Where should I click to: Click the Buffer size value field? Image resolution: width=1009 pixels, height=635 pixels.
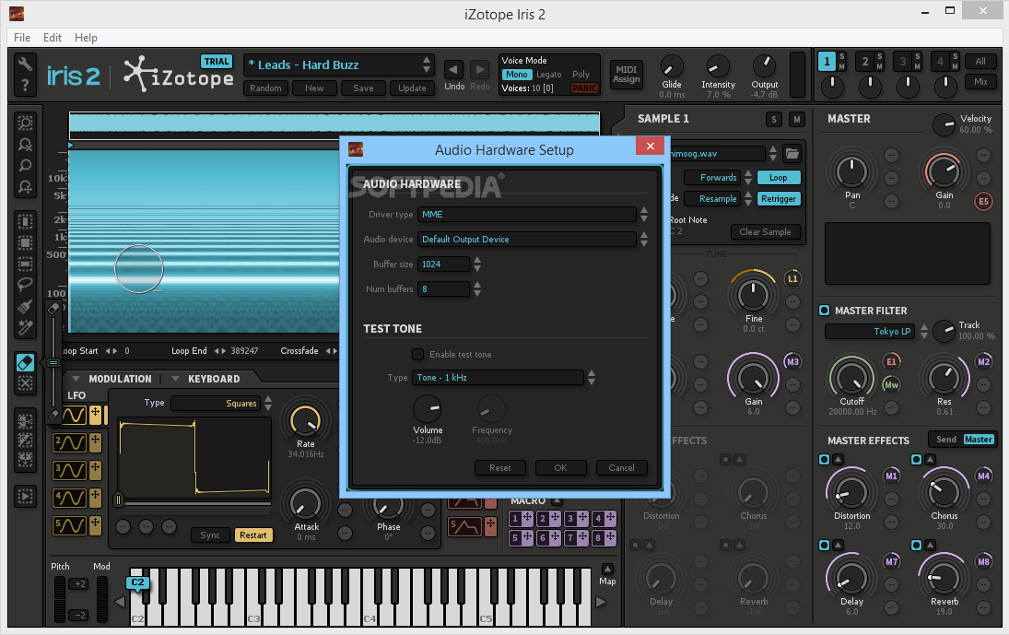click(443, 265)
